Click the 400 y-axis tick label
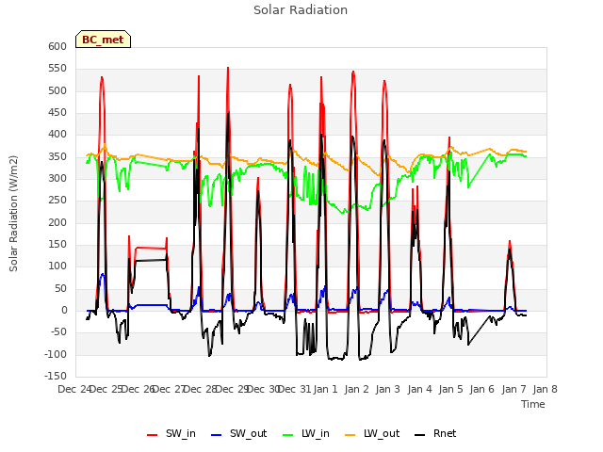The width and height of the screenshot is (603, 452). click(x=57, y=135)
